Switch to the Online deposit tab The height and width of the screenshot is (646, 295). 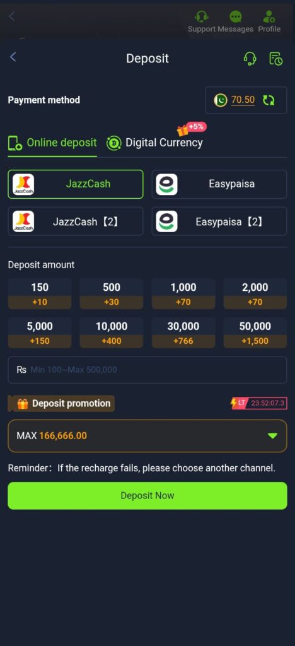point(52,143)
